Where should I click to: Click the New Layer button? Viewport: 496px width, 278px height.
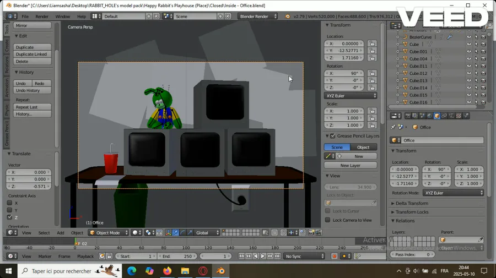click(x=350, y=165)
